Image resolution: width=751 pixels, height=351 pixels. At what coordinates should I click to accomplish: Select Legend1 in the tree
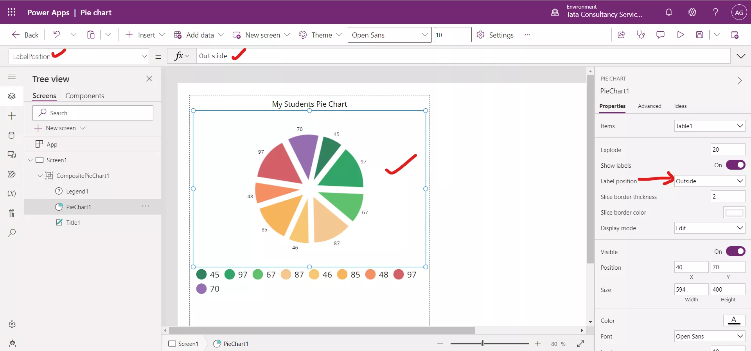pyautogui.click(x=77, y=191)
